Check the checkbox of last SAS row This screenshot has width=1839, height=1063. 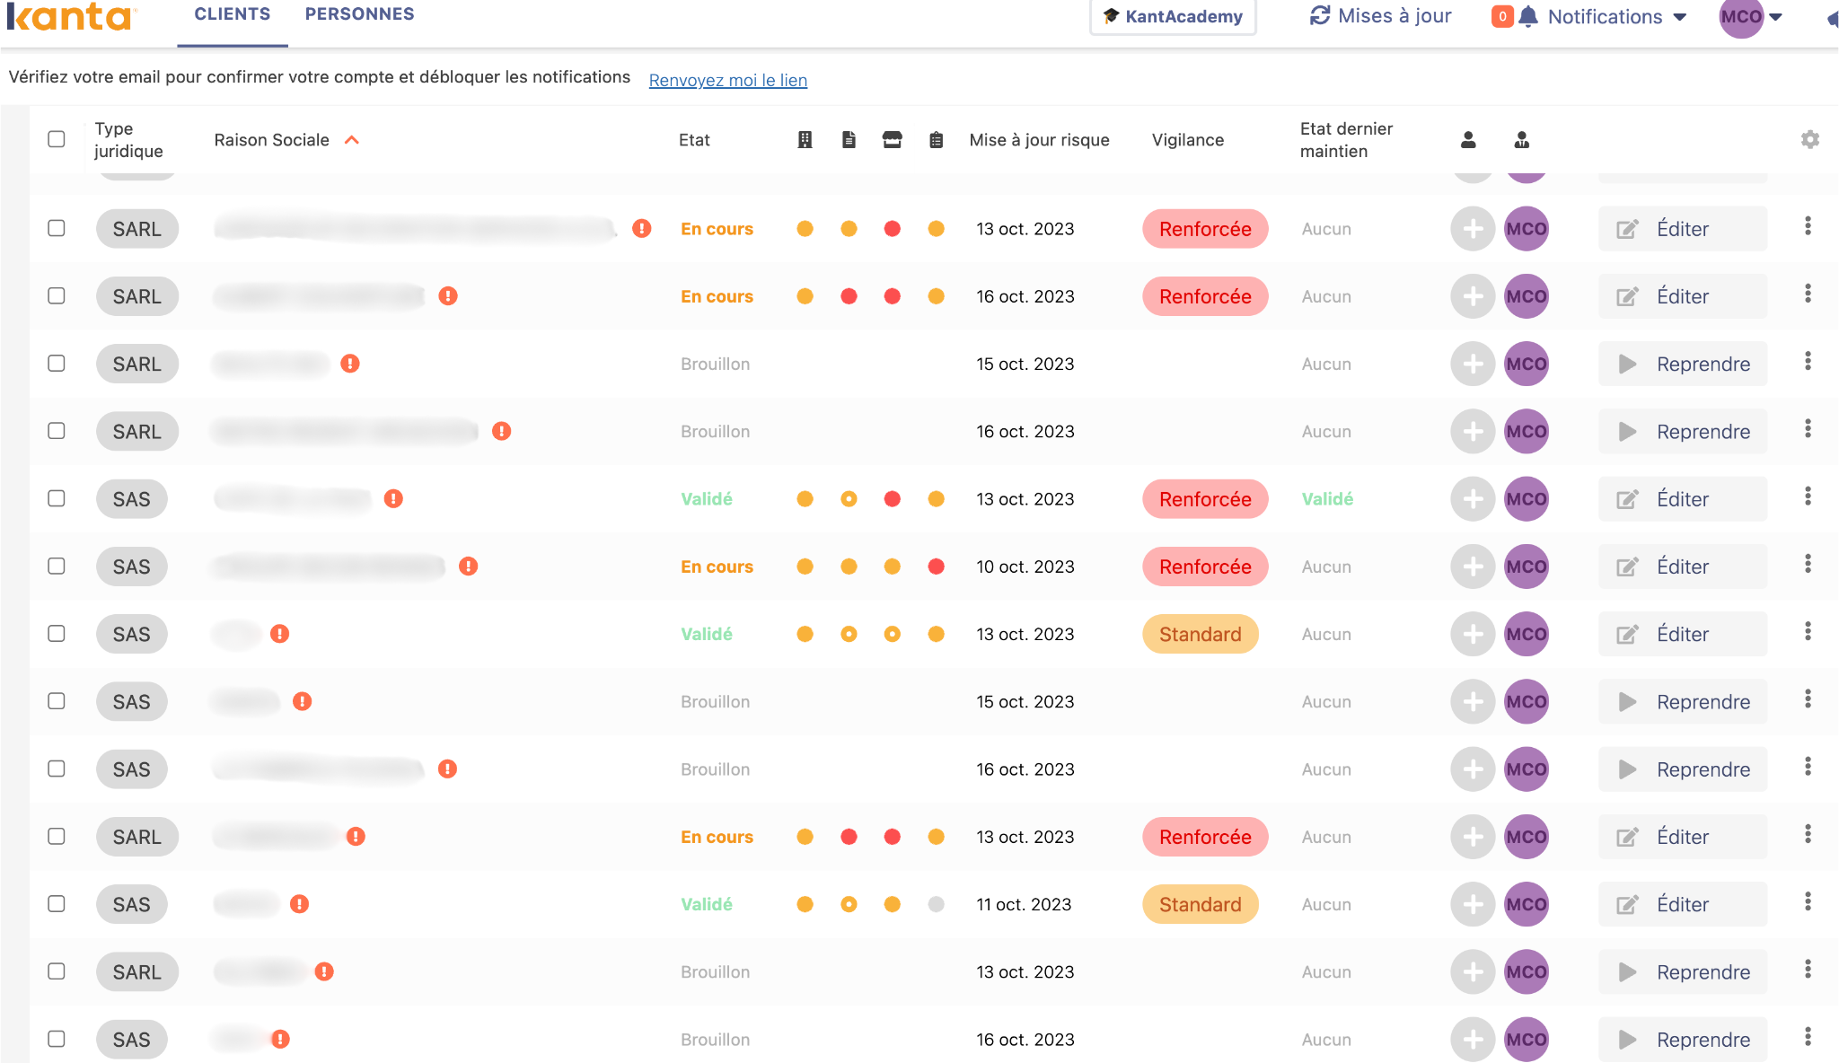57,1039
